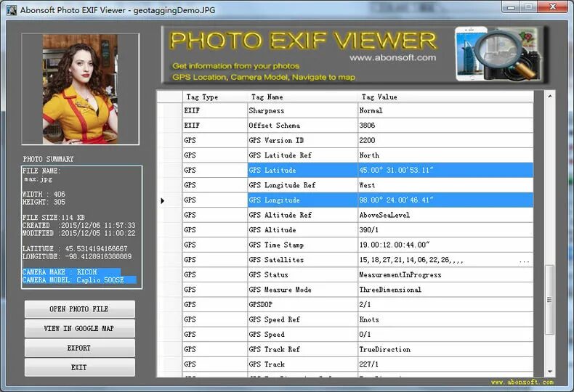
Task: Select the 0/1 speed value cell
Action: pos(445,335)
